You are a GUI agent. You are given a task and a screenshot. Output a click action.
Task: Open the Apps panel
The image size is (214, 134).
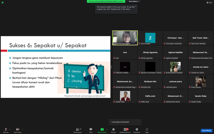point(147,130)
